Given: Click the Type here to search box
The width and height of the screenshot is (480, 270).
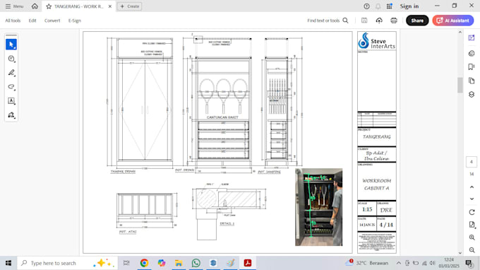Looking at the screenshot, I should coord(67,263).
